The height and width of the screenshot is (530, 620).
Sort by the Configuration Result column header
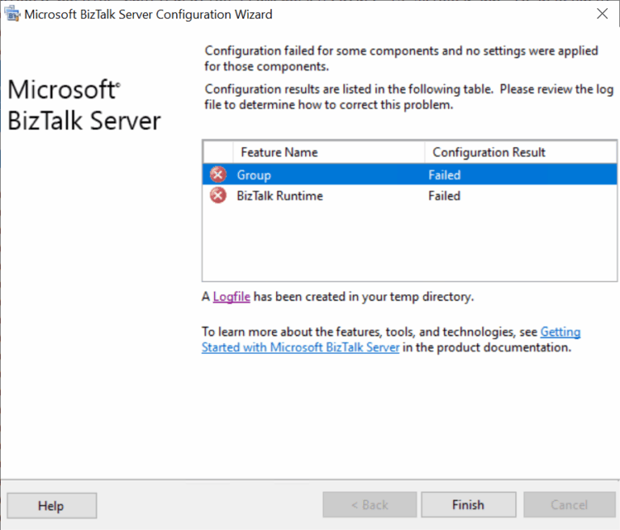point(488,152)
